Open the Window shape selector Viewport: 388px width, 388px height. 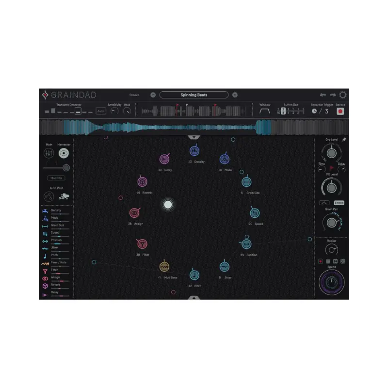(x=264, y=111)
